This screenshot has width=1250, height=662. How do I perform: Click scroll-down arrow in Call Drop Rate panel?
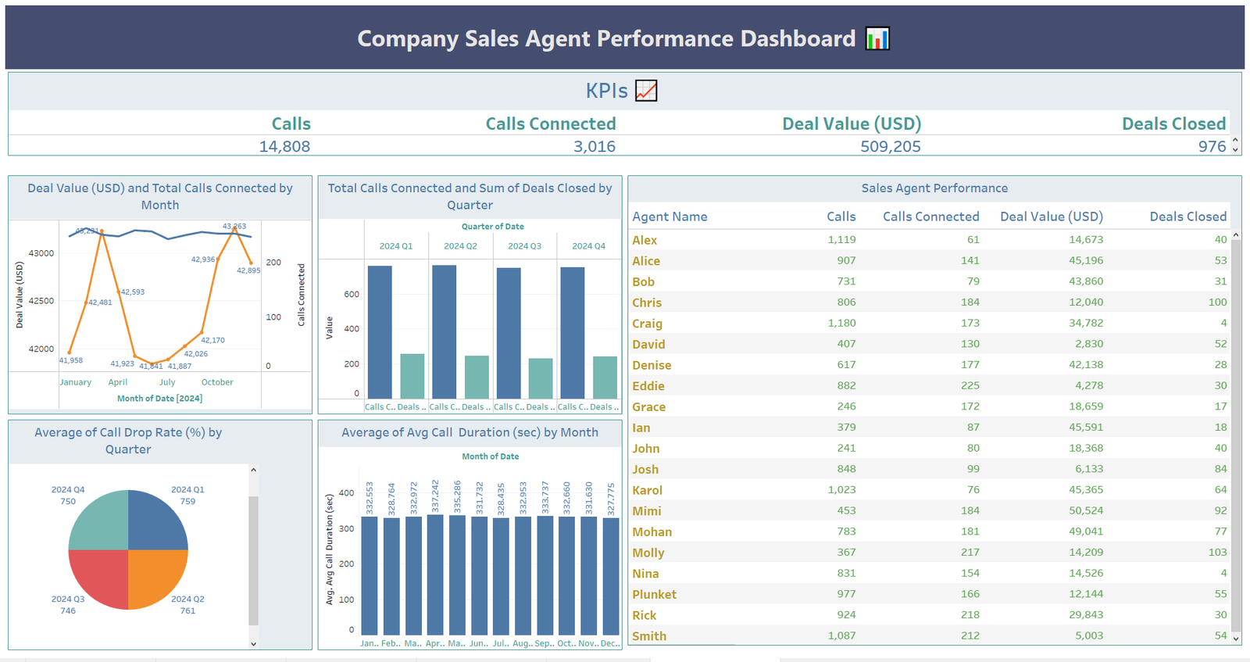(x=253, y=643)
